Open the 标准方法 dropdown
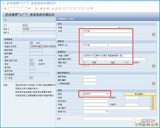160x128 pixels. pos(107,112)
